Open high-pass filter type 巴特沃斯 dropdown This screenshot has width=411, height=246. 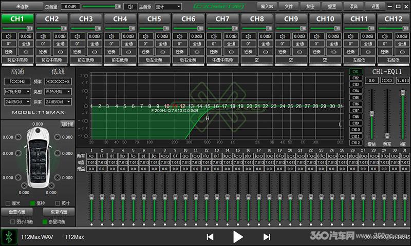(x=17, y=92)
